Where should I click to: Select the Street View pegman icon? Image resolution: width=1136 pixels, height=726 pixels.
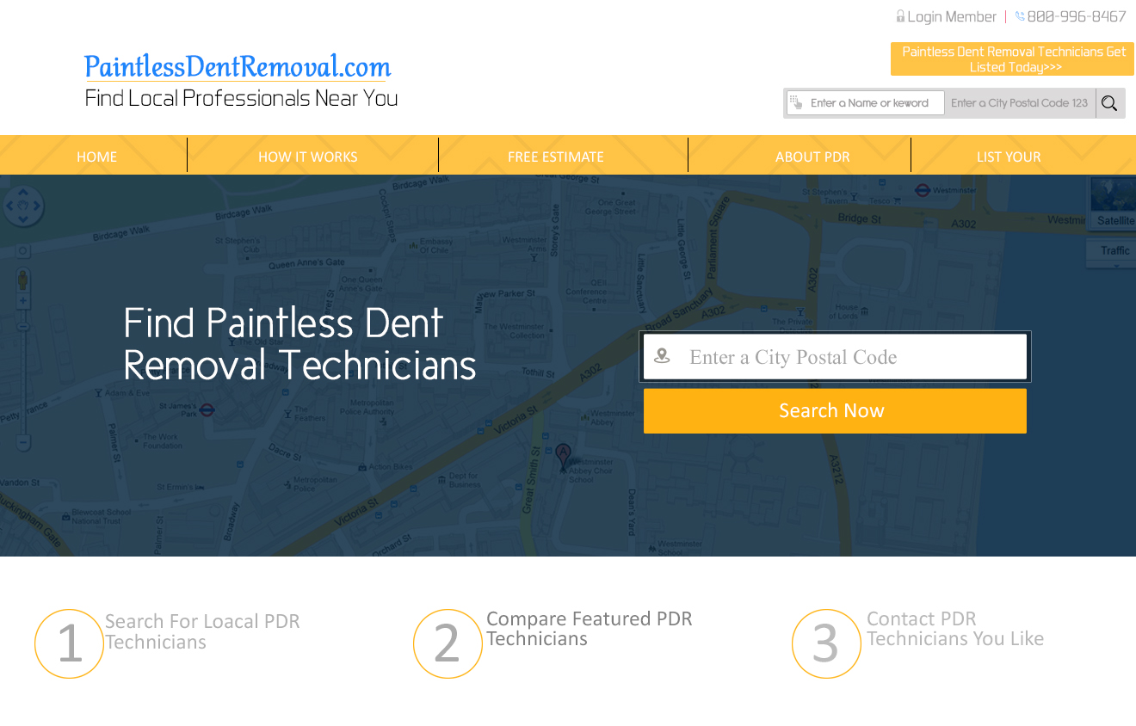[22, 279]
